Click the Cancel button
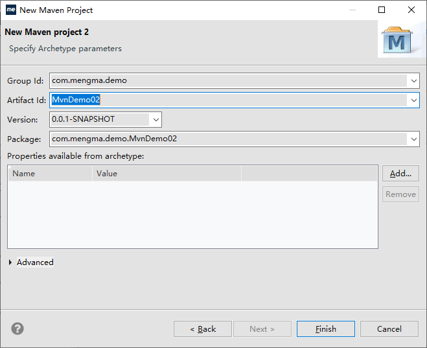The width and height of the screenshot is (427, 348). pyautogui.click(x=389, y=329)
